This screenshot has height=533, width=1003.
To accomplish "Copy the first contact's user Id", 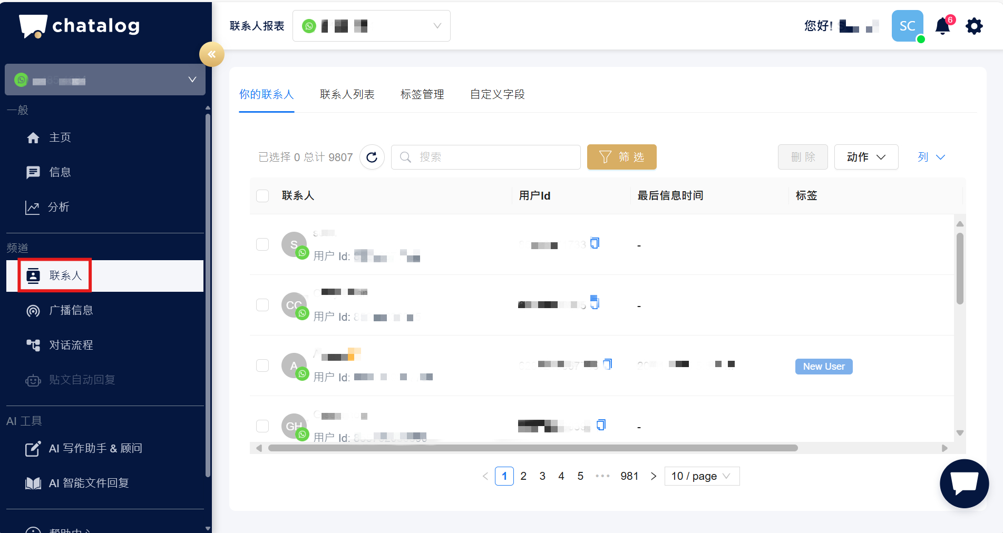I will (595, 243).
